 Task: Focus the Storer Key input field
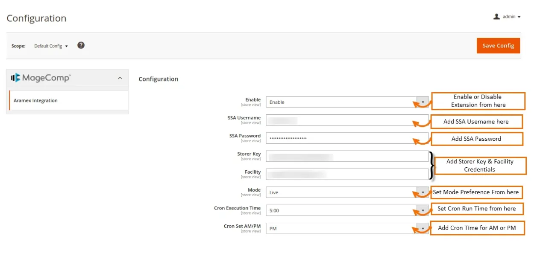(x=347, y=156)
